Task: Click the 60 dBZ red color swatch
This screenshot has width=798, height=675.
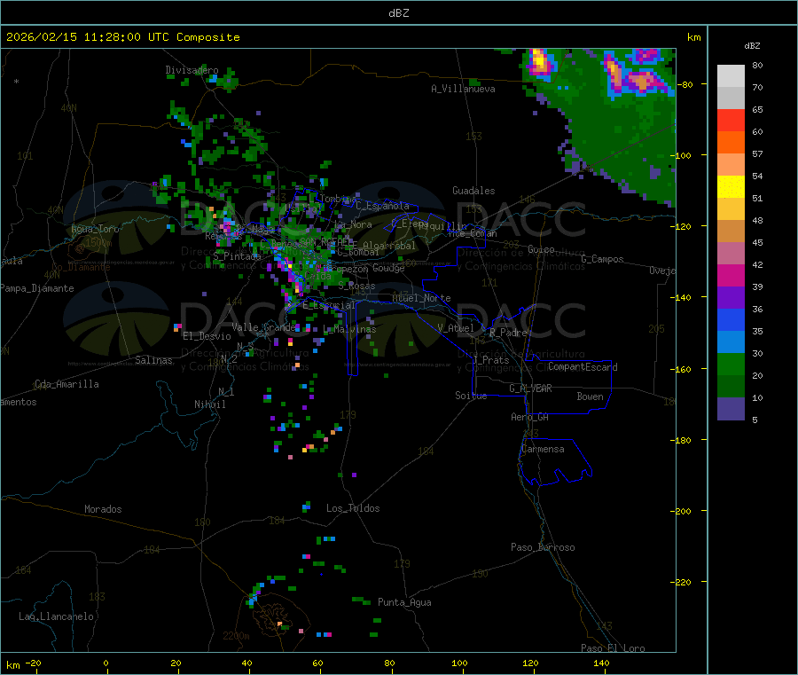Action: click(731, 120)
